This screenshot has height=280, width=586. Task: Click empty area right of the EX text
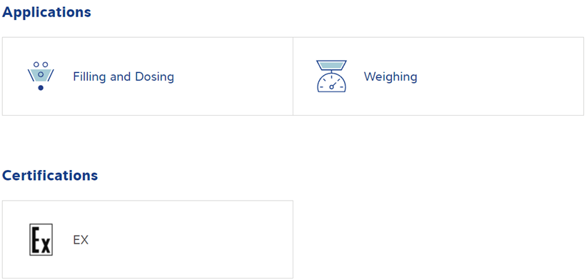[191, 239]
